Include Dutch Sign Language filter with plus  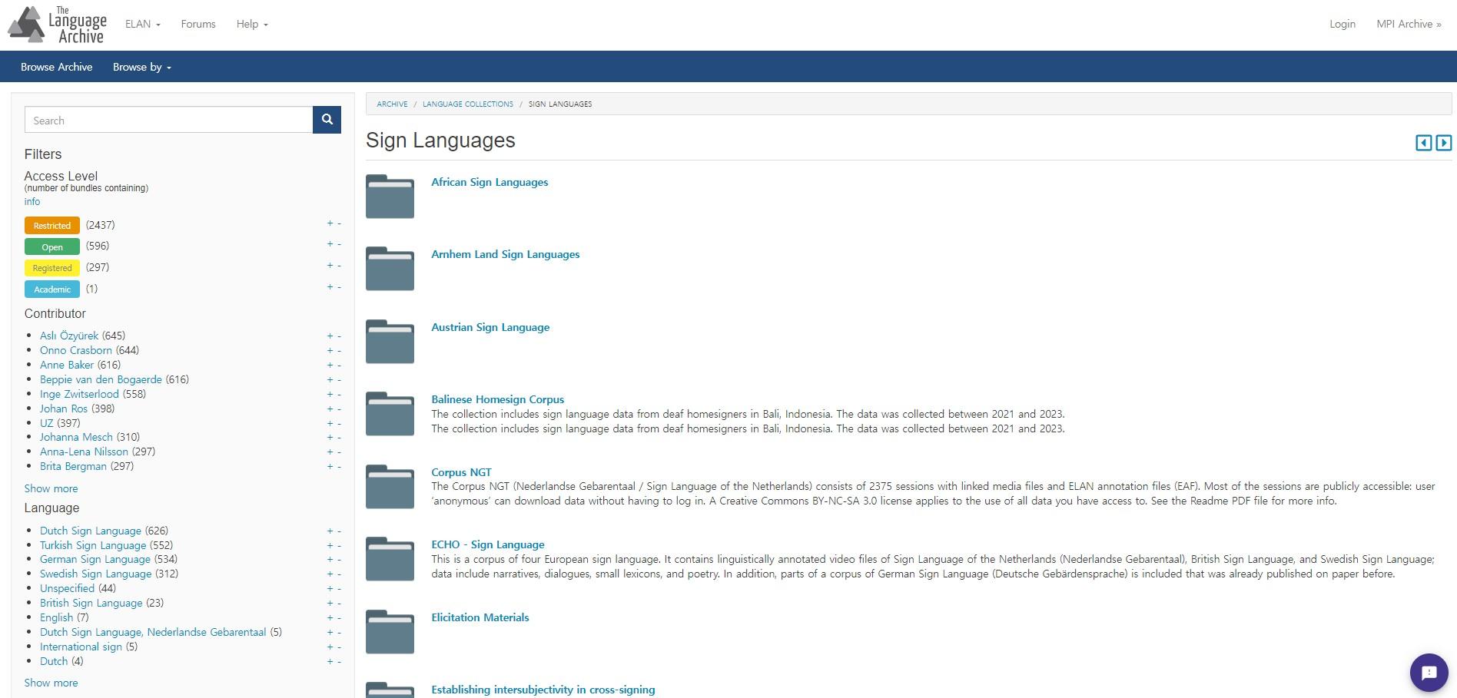tap(330, 531)
